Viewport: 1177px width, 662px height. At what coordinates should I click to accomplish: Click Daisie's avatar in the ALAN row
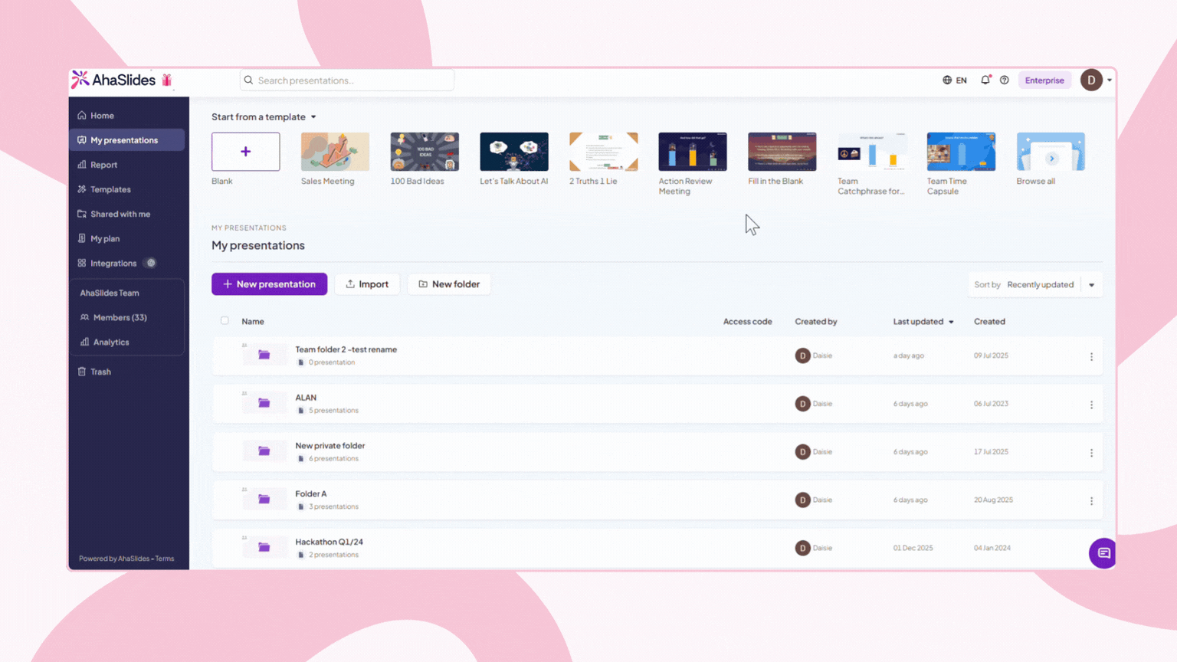click(802, 404)
